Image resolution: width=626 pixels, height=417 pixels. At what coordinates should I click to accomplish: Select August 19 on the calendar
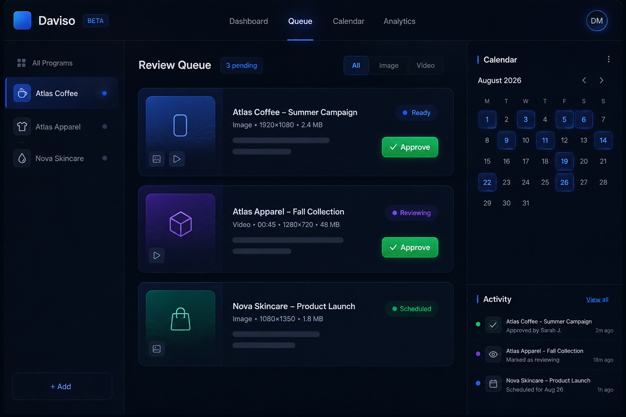564,161
